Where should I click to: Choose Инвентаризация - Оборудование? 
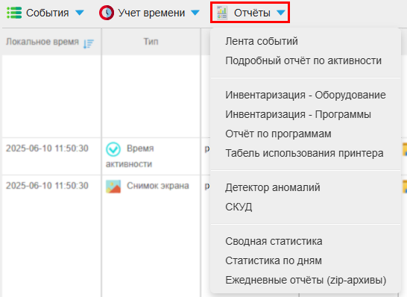306,95
